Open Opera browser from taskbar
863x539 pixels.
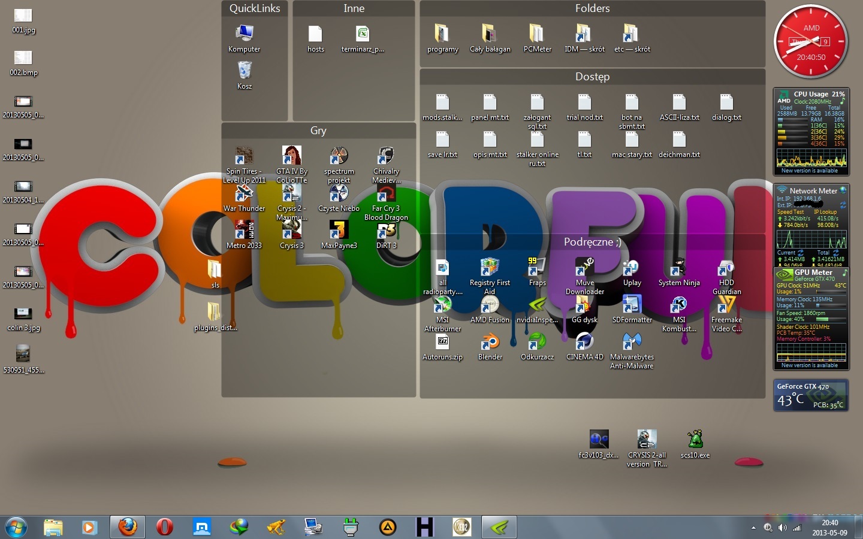(164, 527)
